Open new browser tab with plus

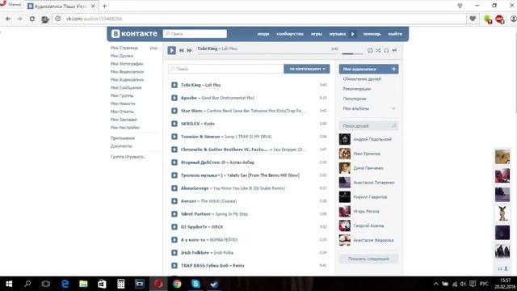coord(104,6)
